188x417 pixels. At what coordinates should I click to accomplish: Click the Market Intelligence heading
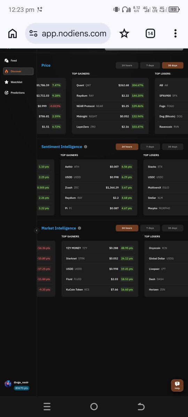point(58,228)
